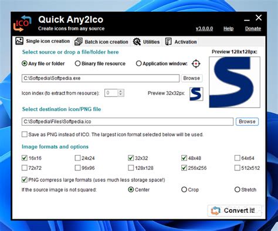Click the source path input field
The width and height of the screenshot is (278, 231).
(100, 78)
